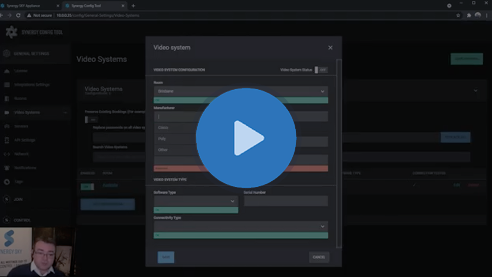The width and height of the screenshot is (492, 277).
Task: Click the blue button beside password field
Action: point(455,137)
